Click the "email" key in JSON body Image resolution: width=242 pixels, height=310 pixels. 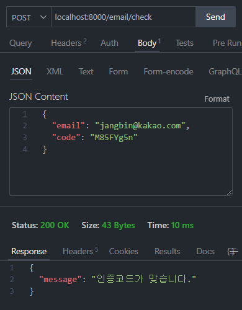68,126
